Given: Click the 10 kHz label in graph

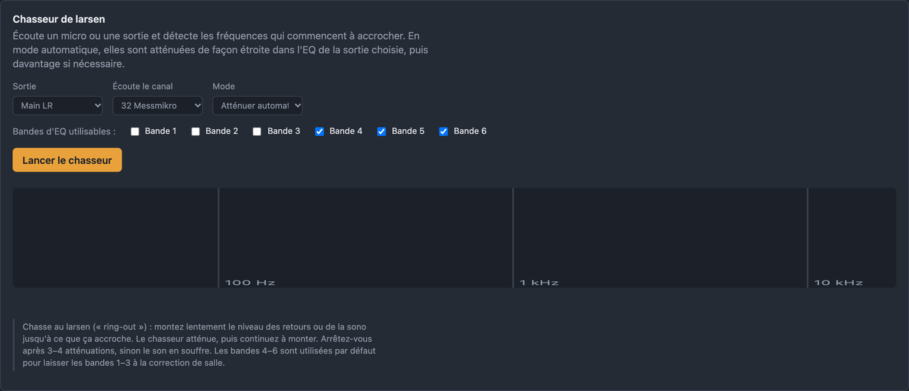Looking at the screenshot, I should coord(839,283).
